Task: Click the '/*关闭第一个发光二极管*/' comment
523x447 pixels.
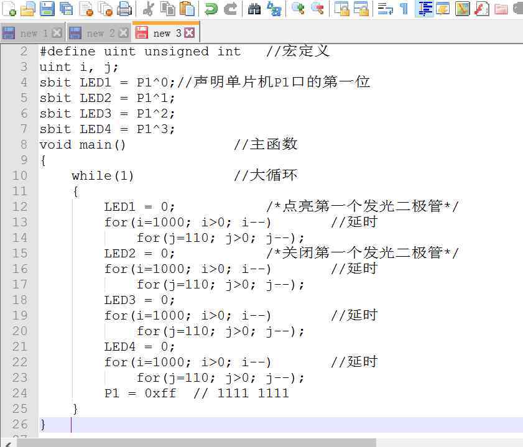Action: [x=363, y=253]
